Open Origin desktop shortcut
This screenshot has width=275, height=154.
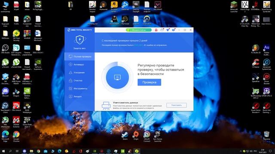[136, 136]
